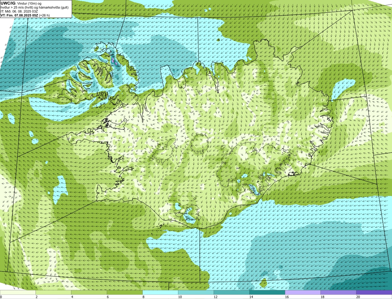This screenshot has width=392, height=299.
Task: Click the valid time 'VT: Fim. 07.08.2025 05Z (+26 h)'
Action: pos(25,15)
